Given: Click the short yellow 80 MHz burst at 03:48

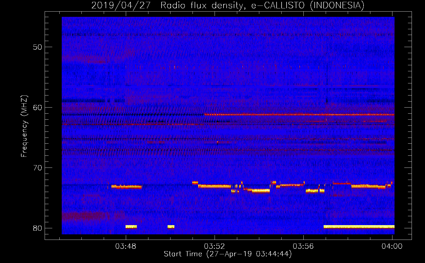Looking at the screenshot, I should pyautogui.click(x=131, y=227).
